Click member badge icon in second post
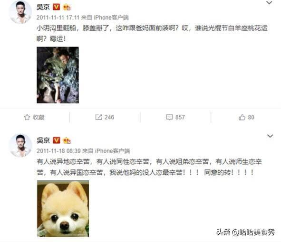 pos(67,140)
